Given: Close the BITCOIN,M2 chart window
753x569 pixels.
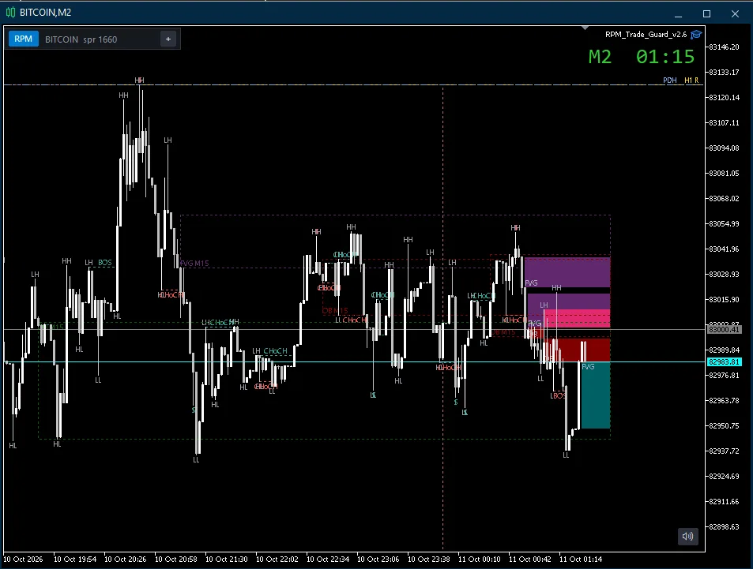Looking at the screenshot, I should point(735,14).
